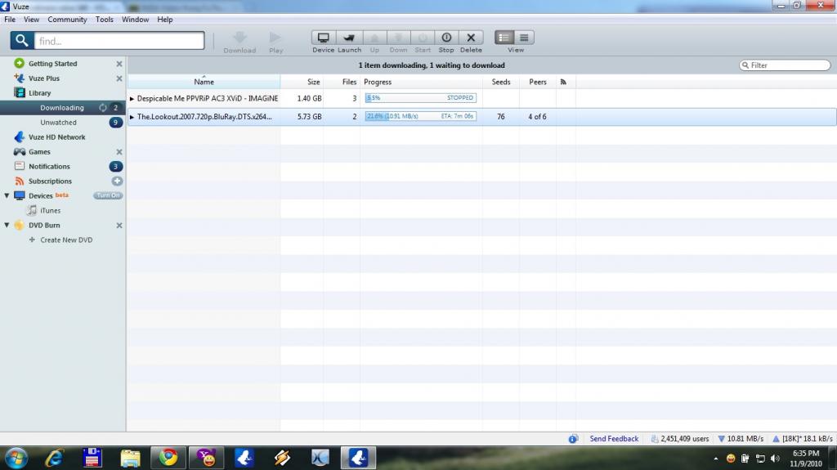Select Getting Started in sidebar
837x470 pixels.
pos(53,64)
